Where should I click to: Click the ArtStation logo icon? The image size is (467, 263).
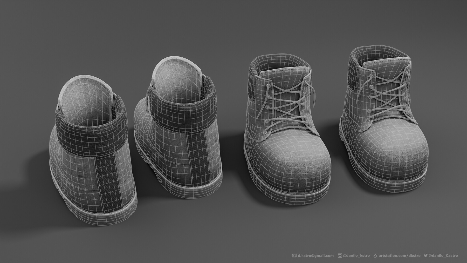375,255
